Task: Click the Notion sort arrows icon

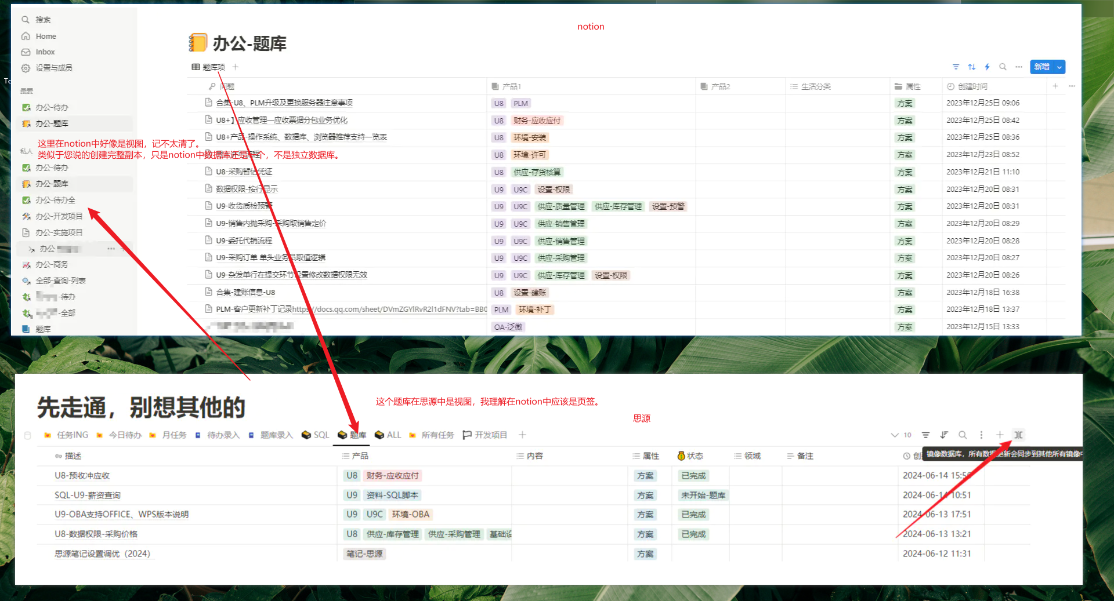Action: (972, 67)
